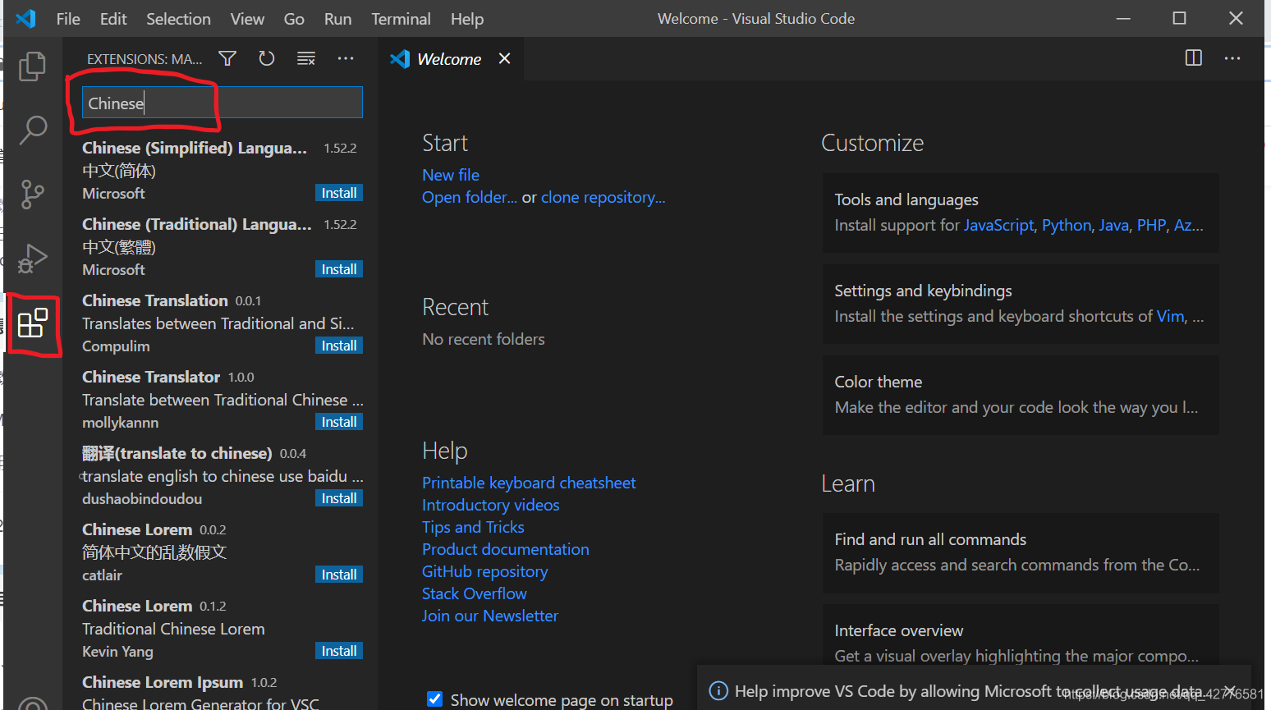
Task: Install translate to chinese by dushaobindoudou
Action: click(339, 498)
